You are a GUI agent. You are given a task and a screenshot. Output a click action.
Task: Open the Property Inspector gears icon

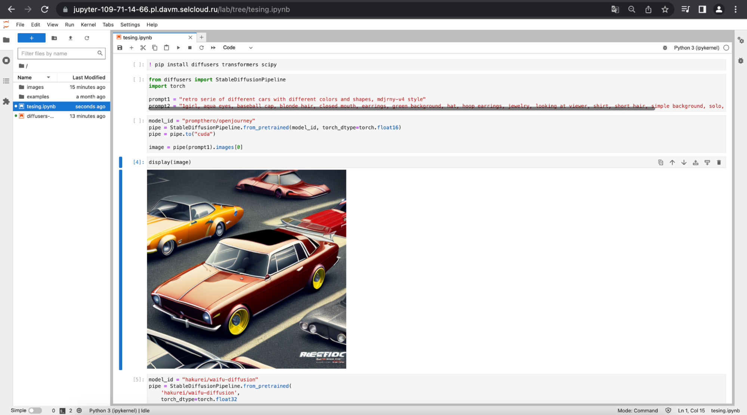click(741, 40)
